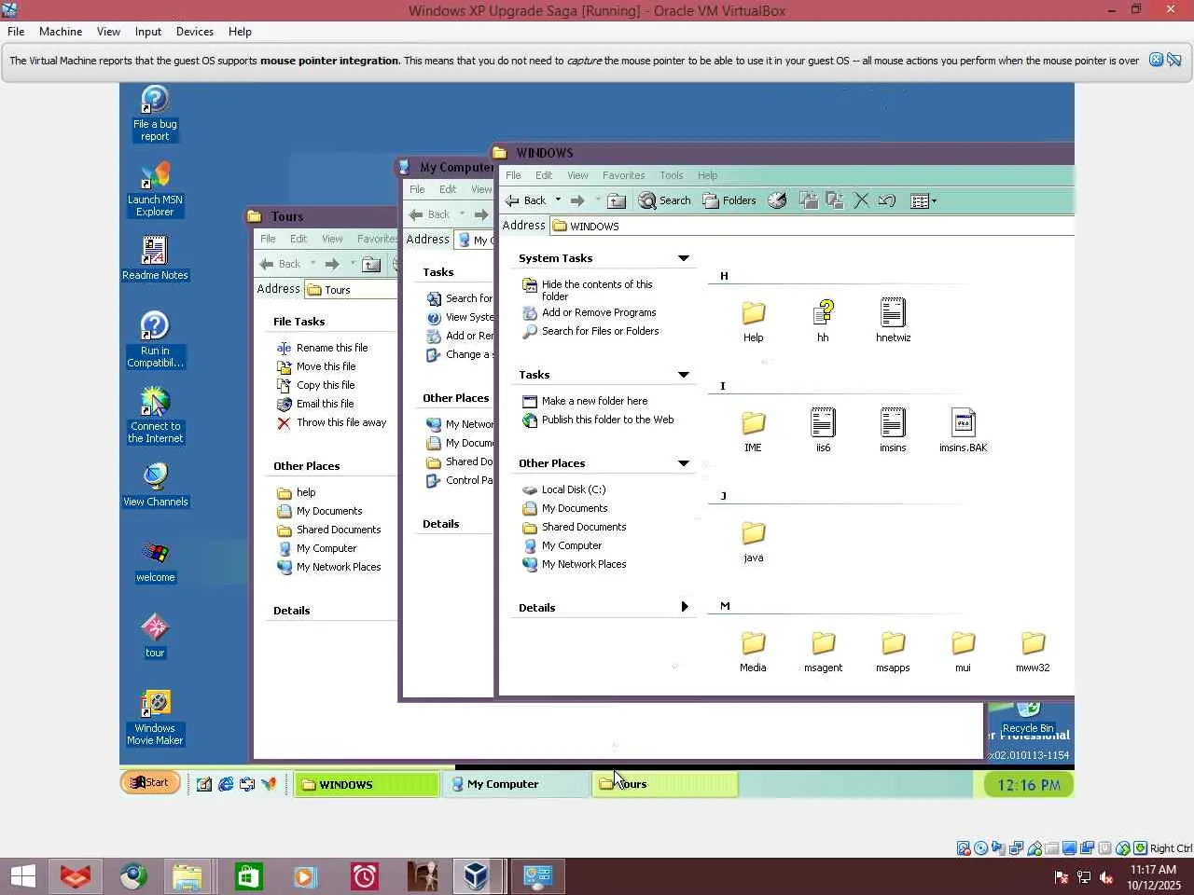Launch Internet Explorer from XP quick launch

click(x=226, y=784)
